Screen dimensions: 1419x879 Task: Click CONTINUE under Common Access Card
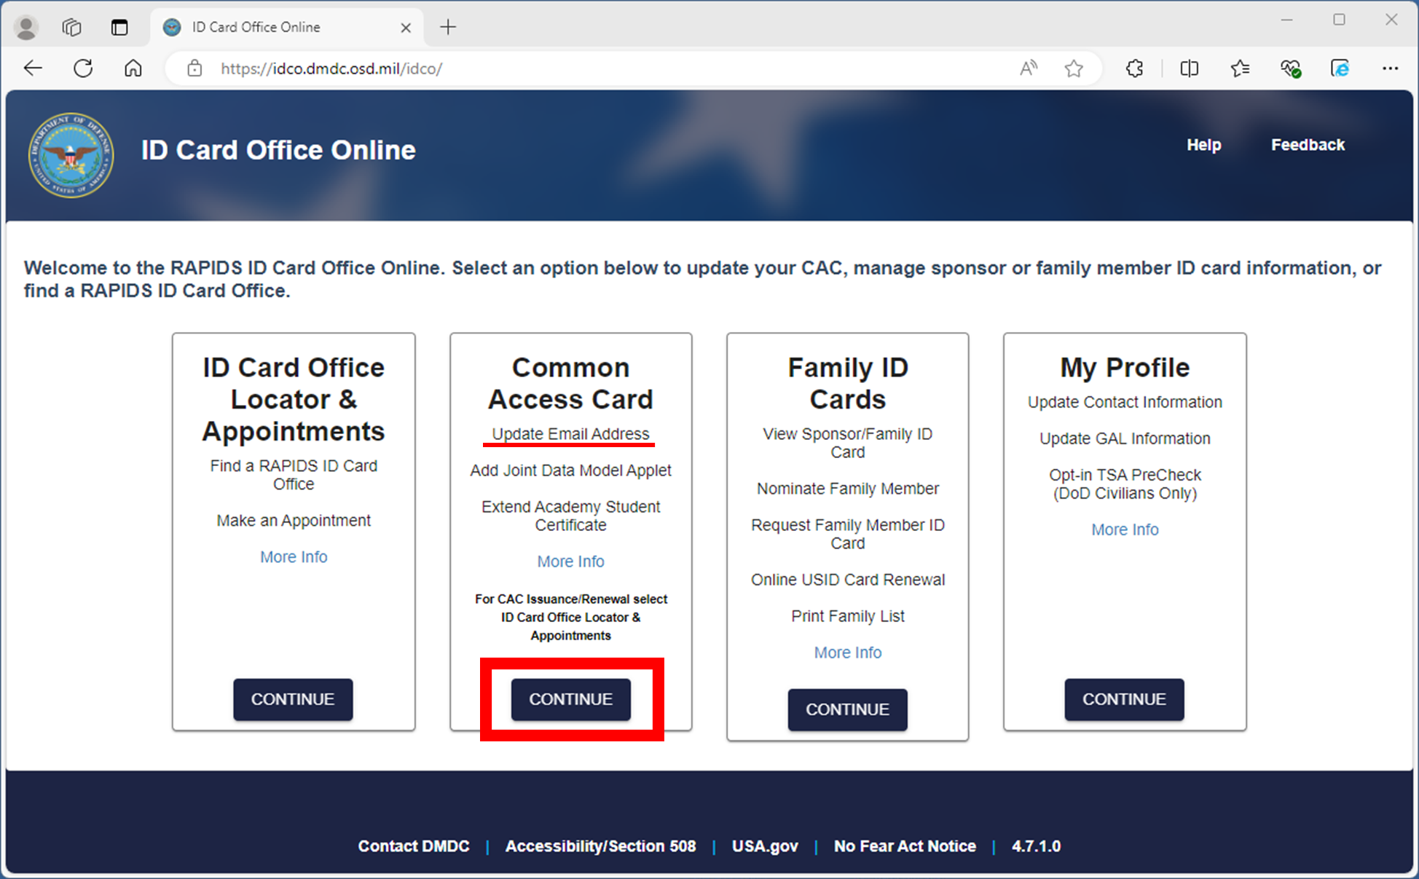570,699
